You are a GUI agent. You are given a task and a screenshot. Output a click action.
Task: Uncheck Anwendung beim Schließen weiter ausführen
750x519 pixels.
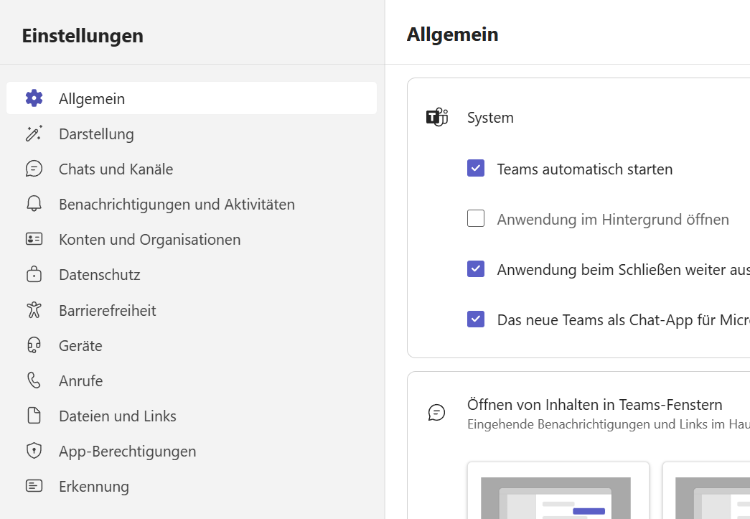pyautogui.click(x=476, y=269)
